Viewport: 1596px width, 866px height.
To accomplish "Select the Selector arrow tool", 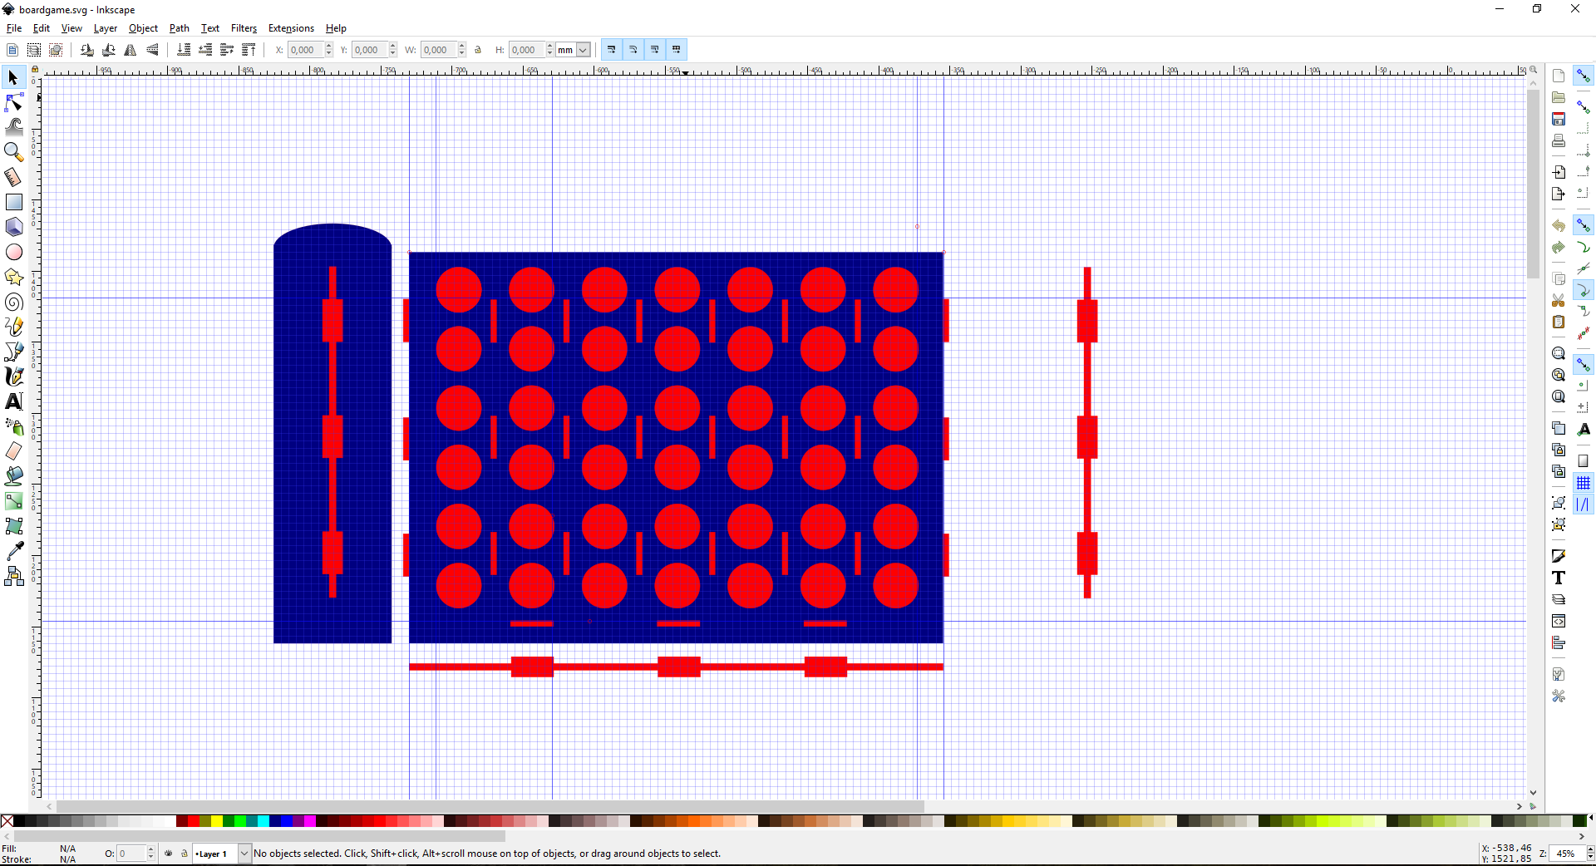I will pos(13,78).
